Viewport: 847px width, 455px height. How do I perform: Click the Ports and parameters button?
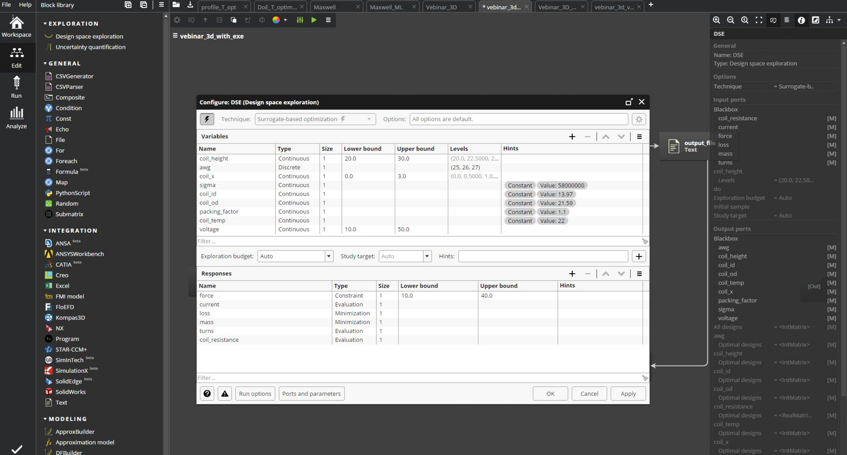311,394
